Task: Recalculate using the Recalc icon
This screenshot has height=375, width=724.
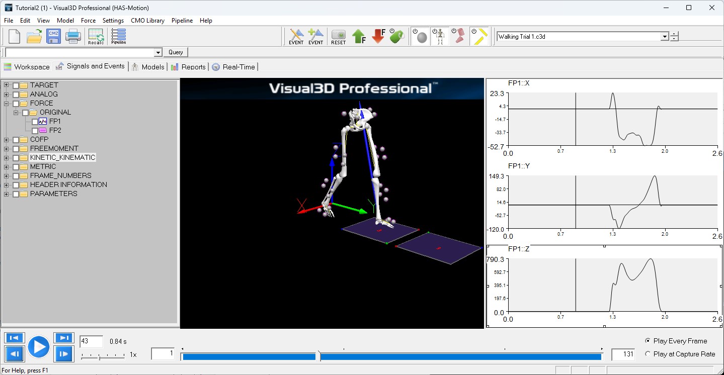Action: click(96, 37)
